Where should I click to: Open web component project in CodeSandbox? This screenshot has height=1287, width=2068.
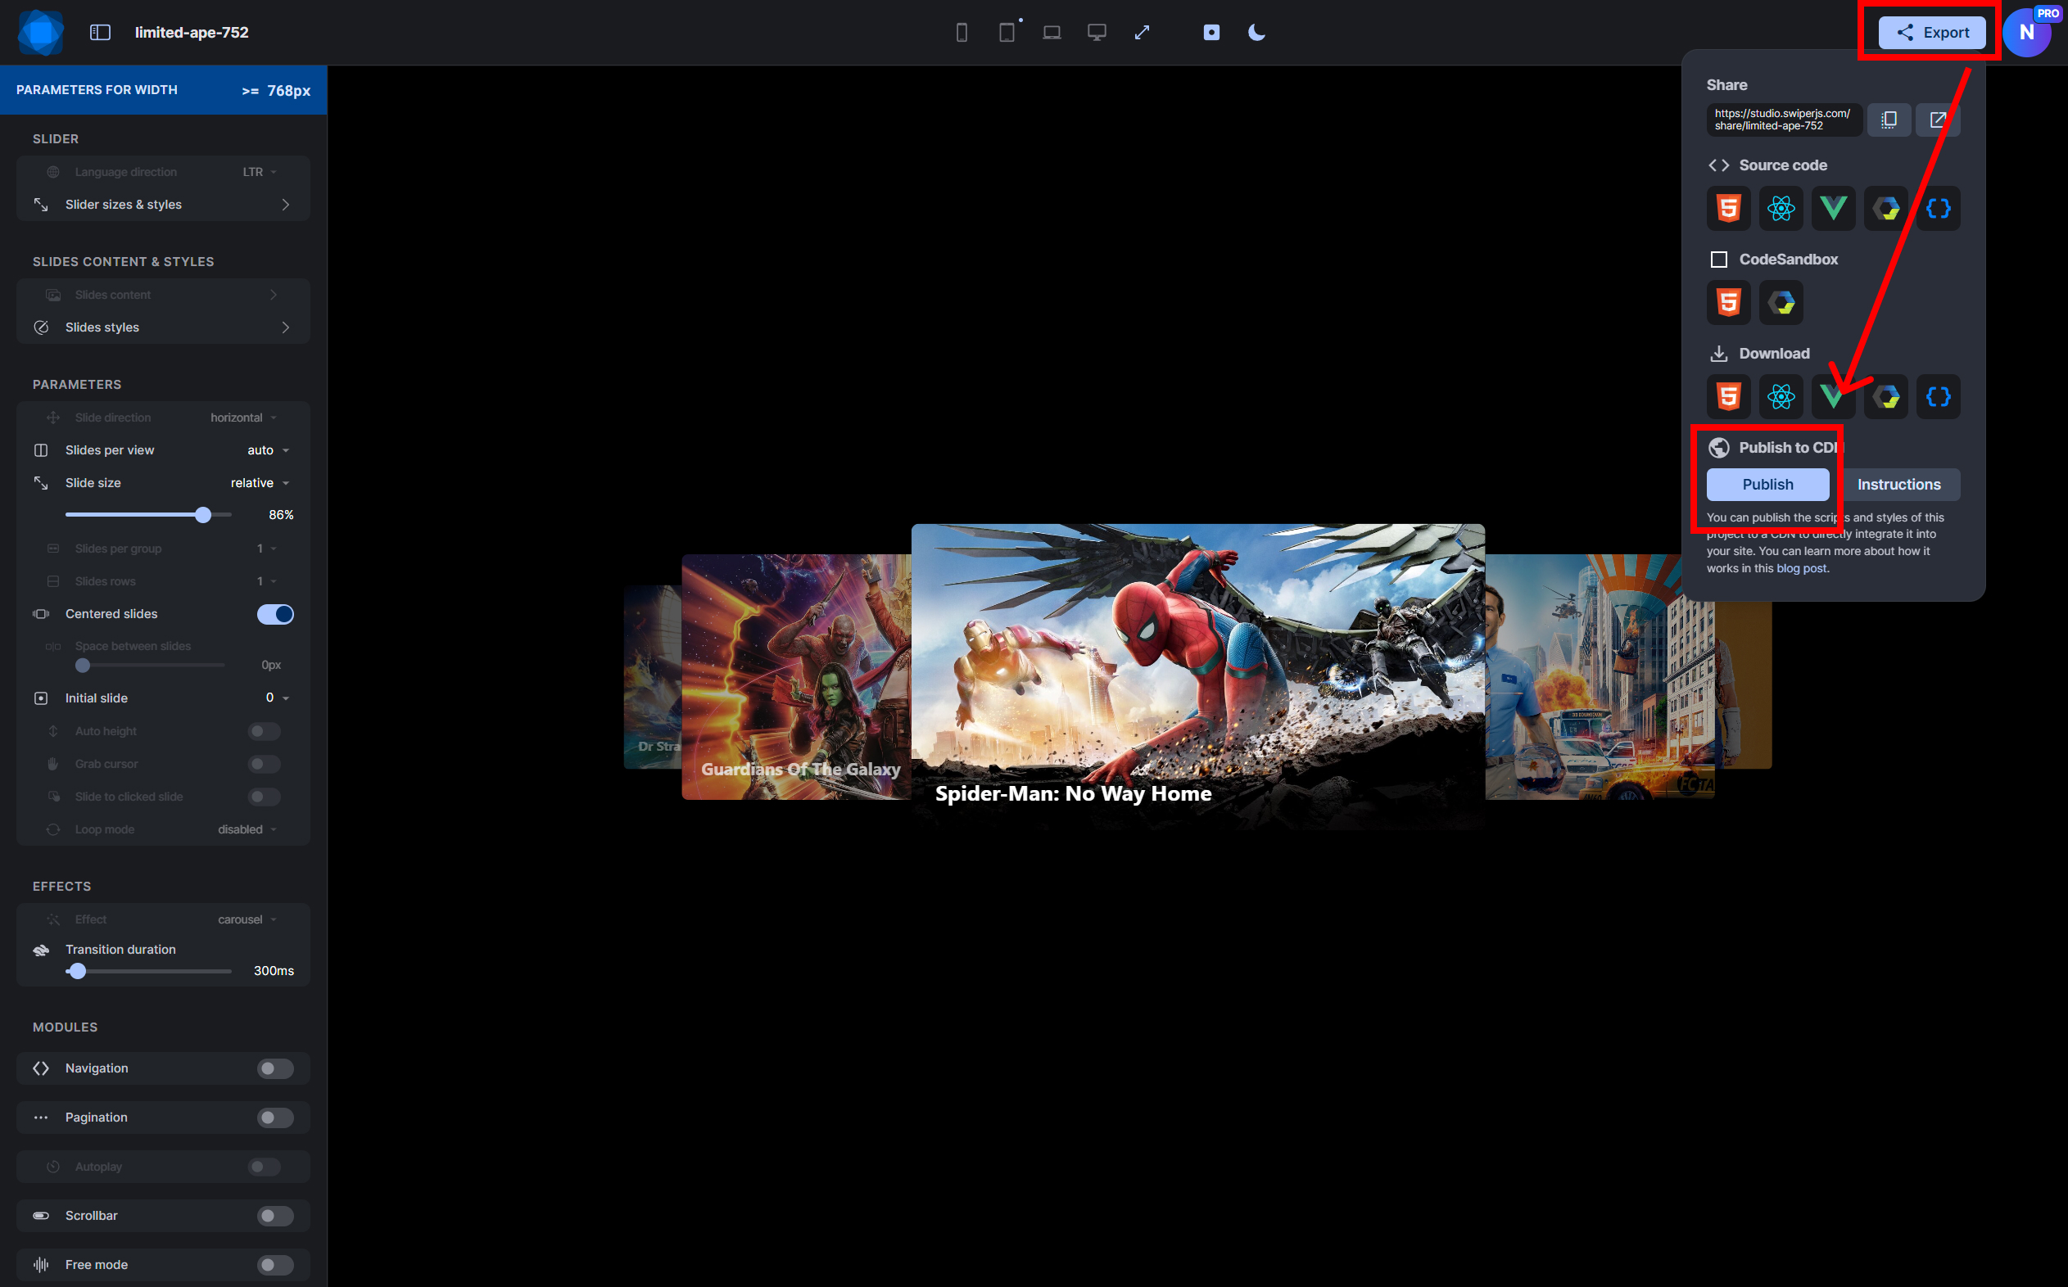[1781, 302]
